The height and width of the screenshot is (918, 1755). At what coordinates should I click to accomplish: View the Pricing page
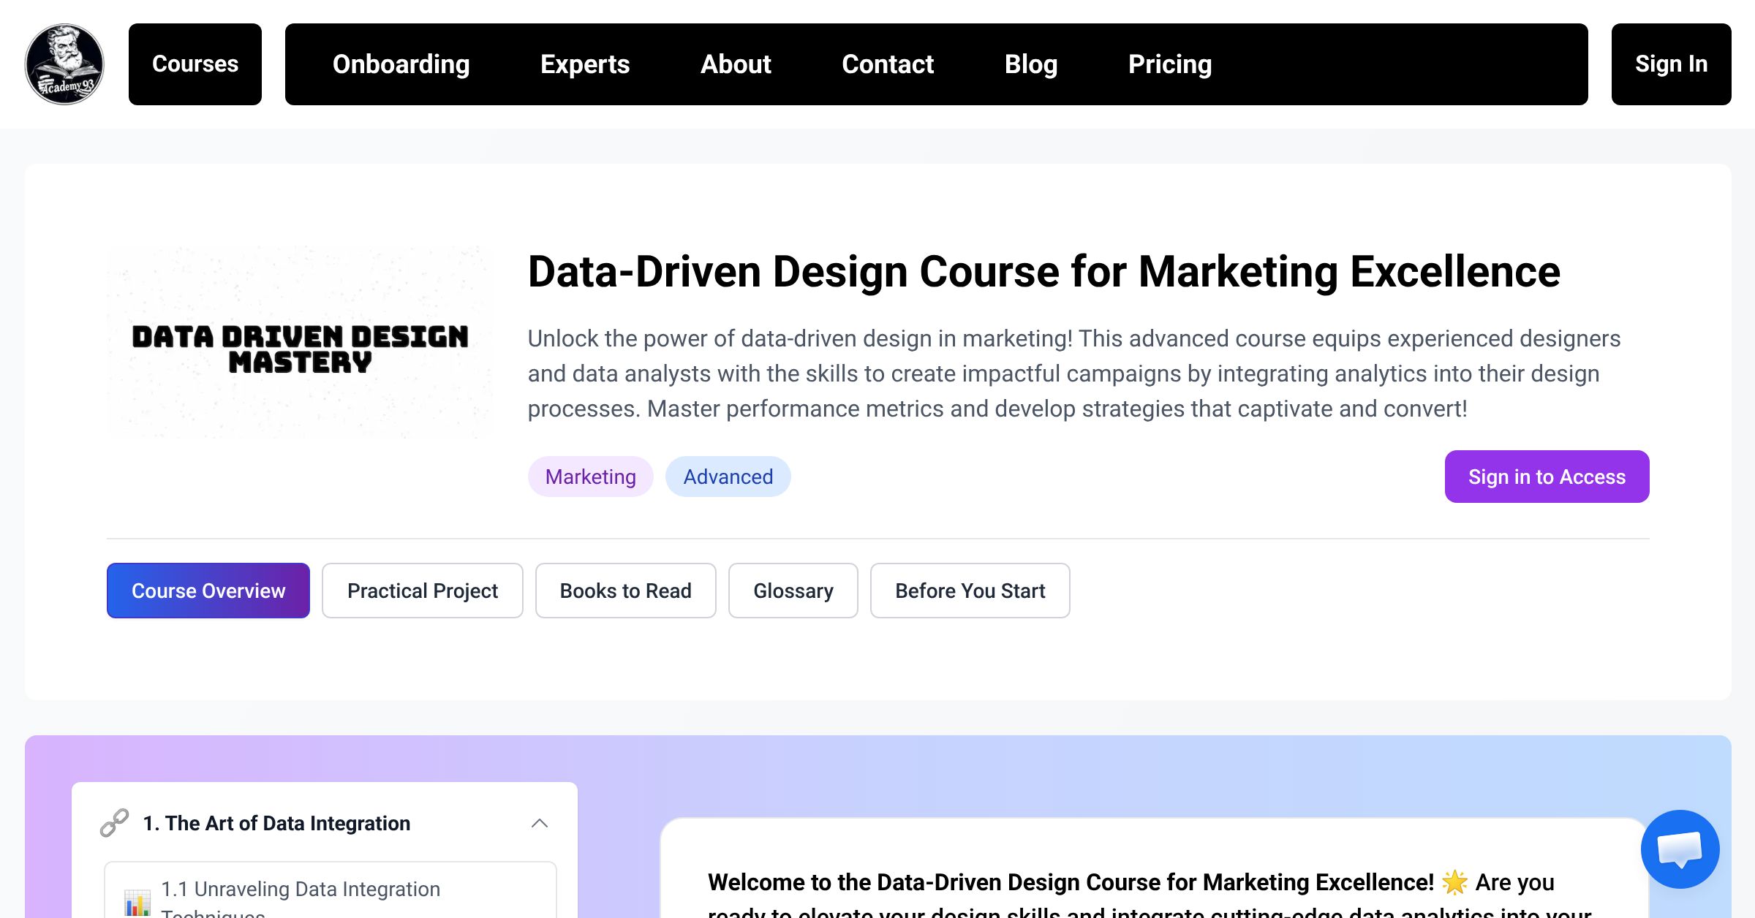coord(1170,64)
